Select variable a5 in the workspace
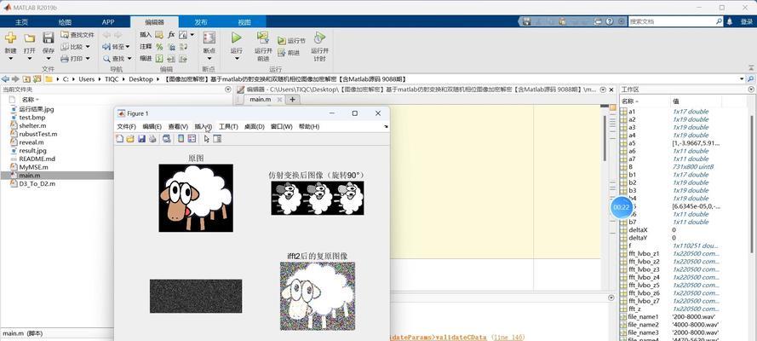Viewport: 757px width, 341px height. (x=632, y=143)
